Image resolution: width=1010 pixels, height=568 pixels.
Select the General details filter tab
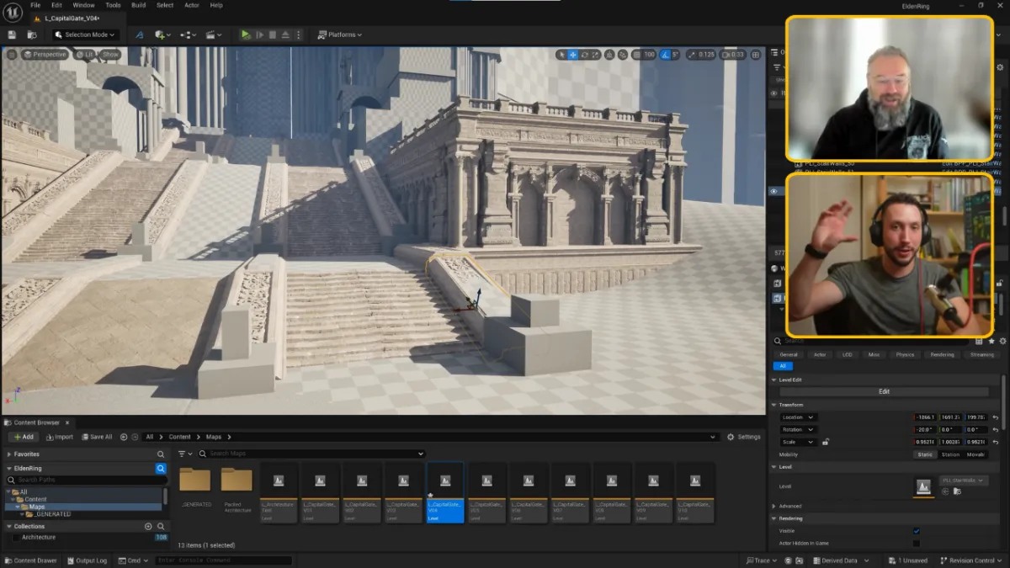(x=789, y=354)
